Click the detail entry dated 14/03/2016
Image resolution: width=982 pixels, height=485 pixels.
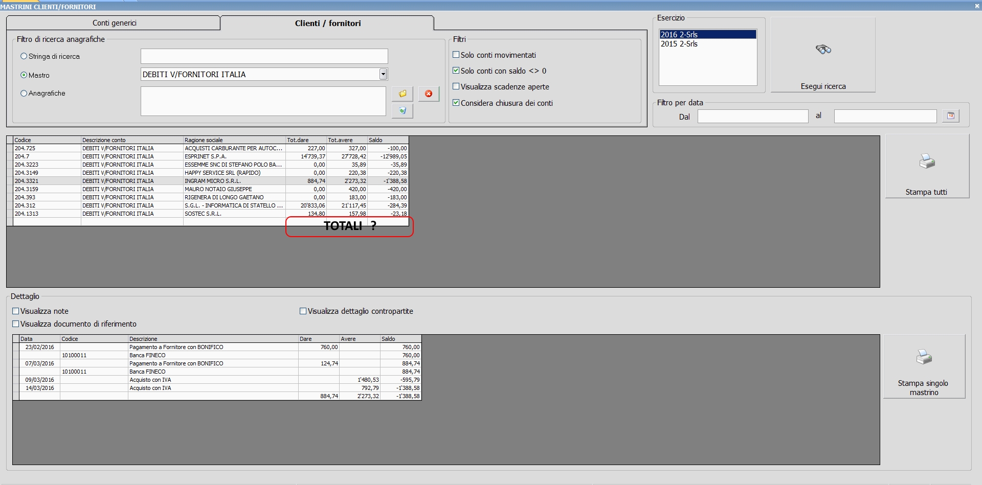(x=217, y=388)
